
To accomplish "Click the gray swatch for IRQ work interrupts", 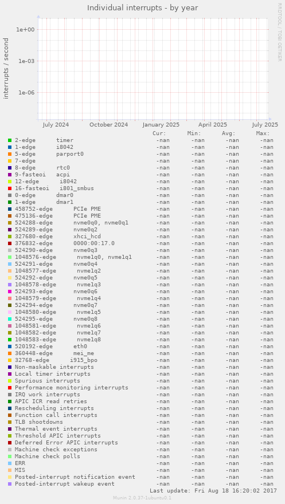I will 10,395.
